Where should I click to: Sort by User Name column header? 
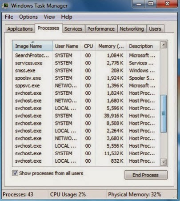click(x=67, y=46)
